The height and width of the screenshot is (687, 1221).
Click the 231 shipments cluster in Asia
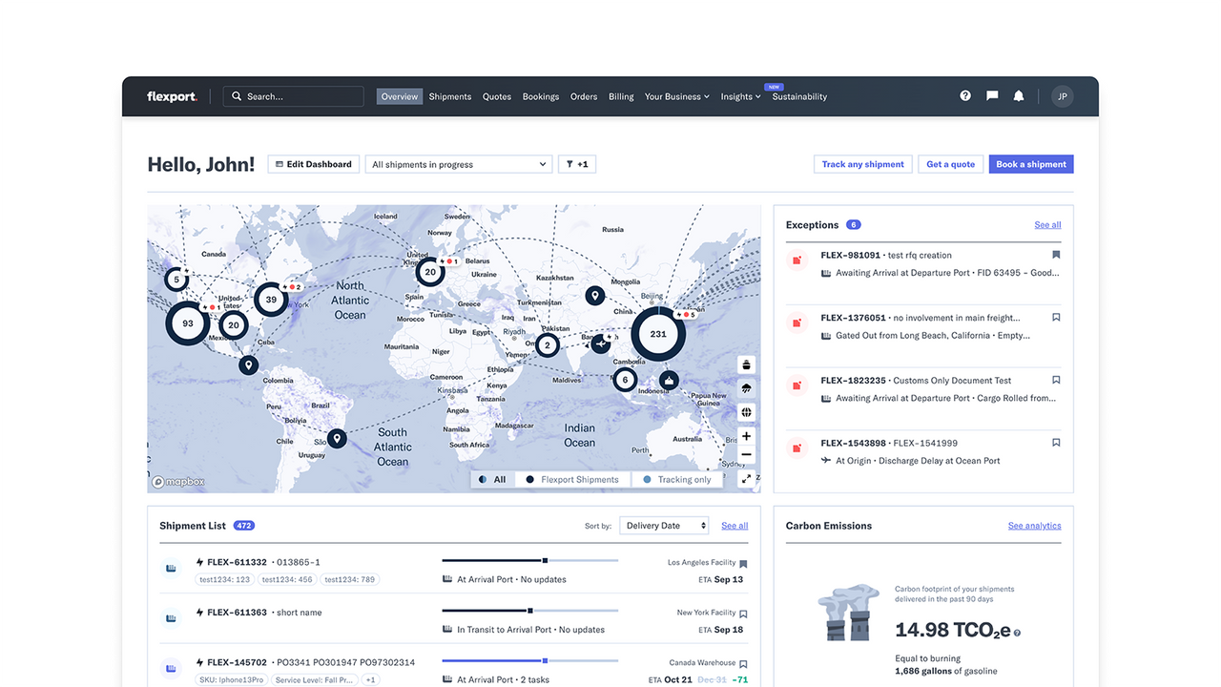pyautogui.click(x=658, y=334)
